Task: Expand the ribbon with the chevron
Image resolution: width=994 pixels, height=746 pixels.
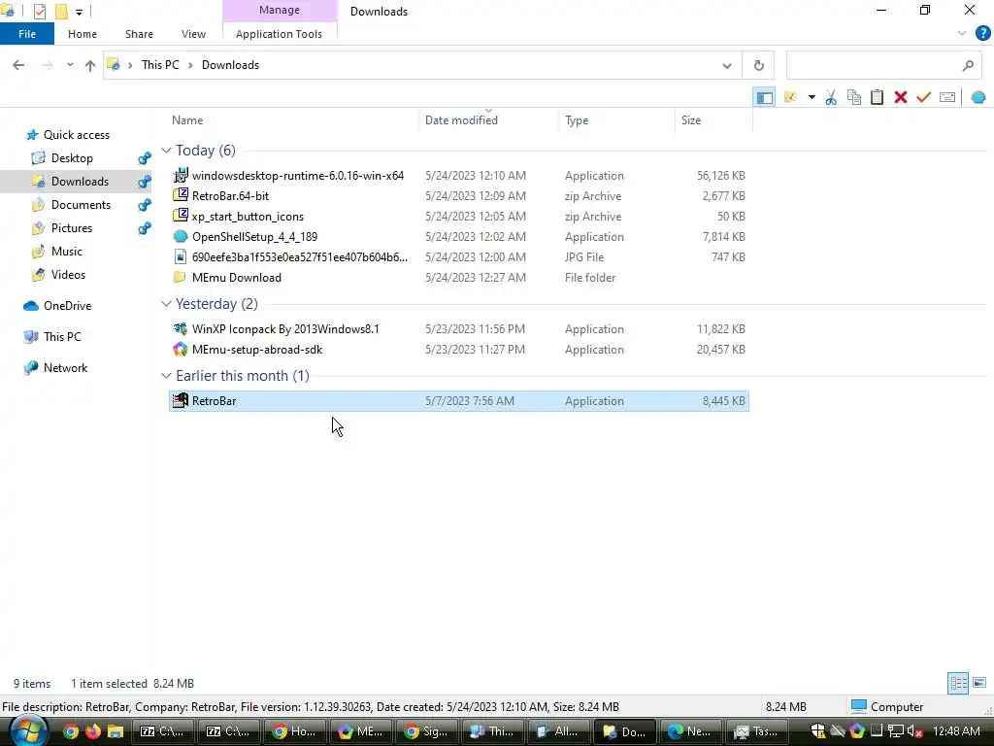Action: coord(962,34)
